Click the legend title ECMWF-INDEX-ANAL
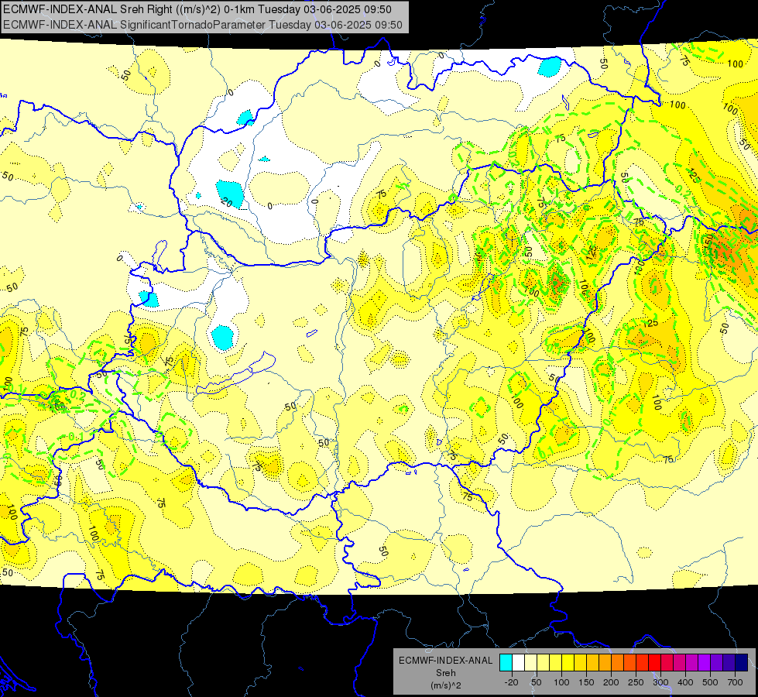The height and width of the screenshot is (697, 758). click(445, 661)
